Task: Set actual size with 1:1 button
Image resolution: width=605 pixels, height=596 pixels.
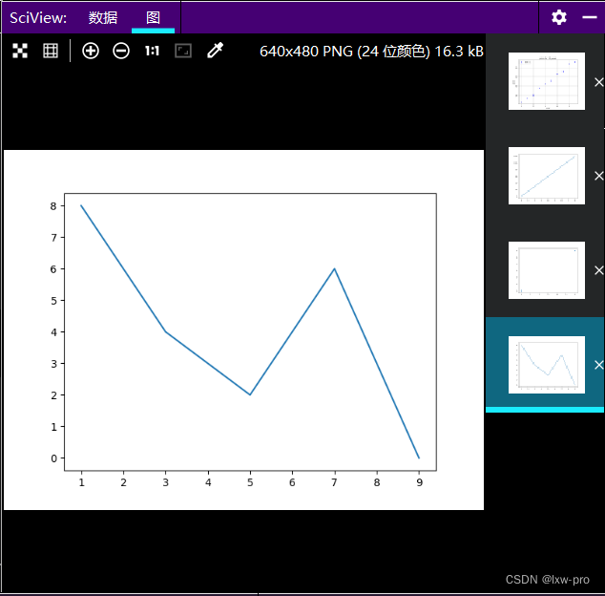Action: pos(152,51)
